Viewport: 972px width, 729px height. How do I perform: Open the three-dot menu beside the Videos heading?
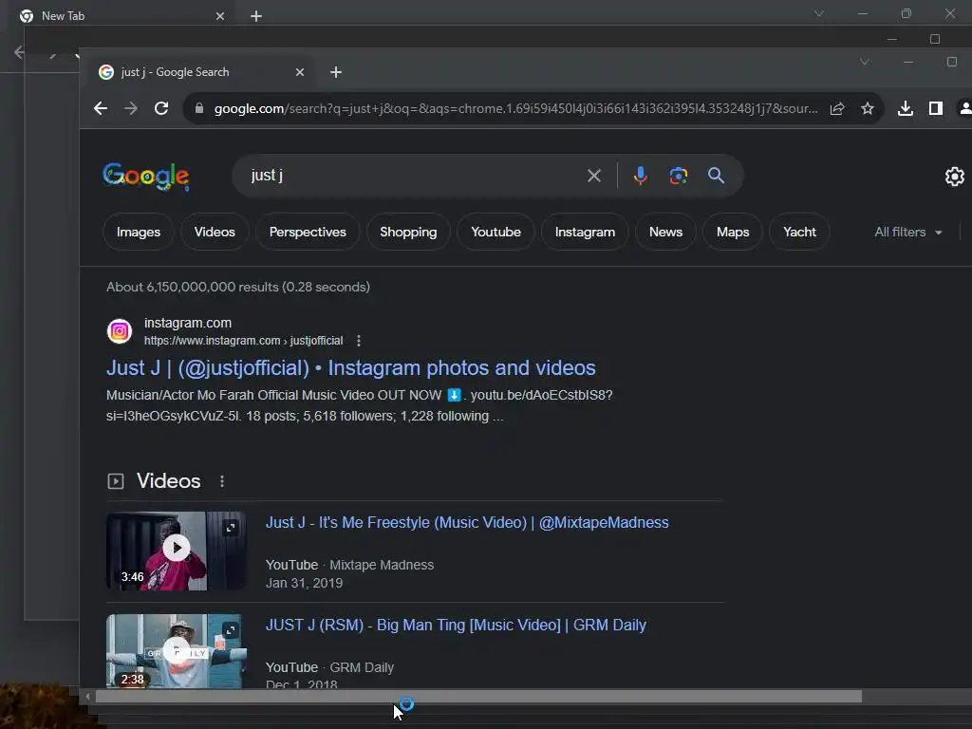[222, 481]
